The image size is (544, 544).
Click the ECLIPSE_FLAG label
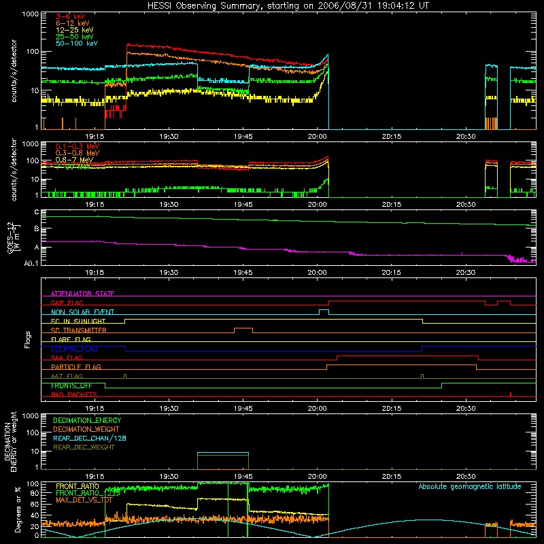pyautogui.click(x=74, y=349)
